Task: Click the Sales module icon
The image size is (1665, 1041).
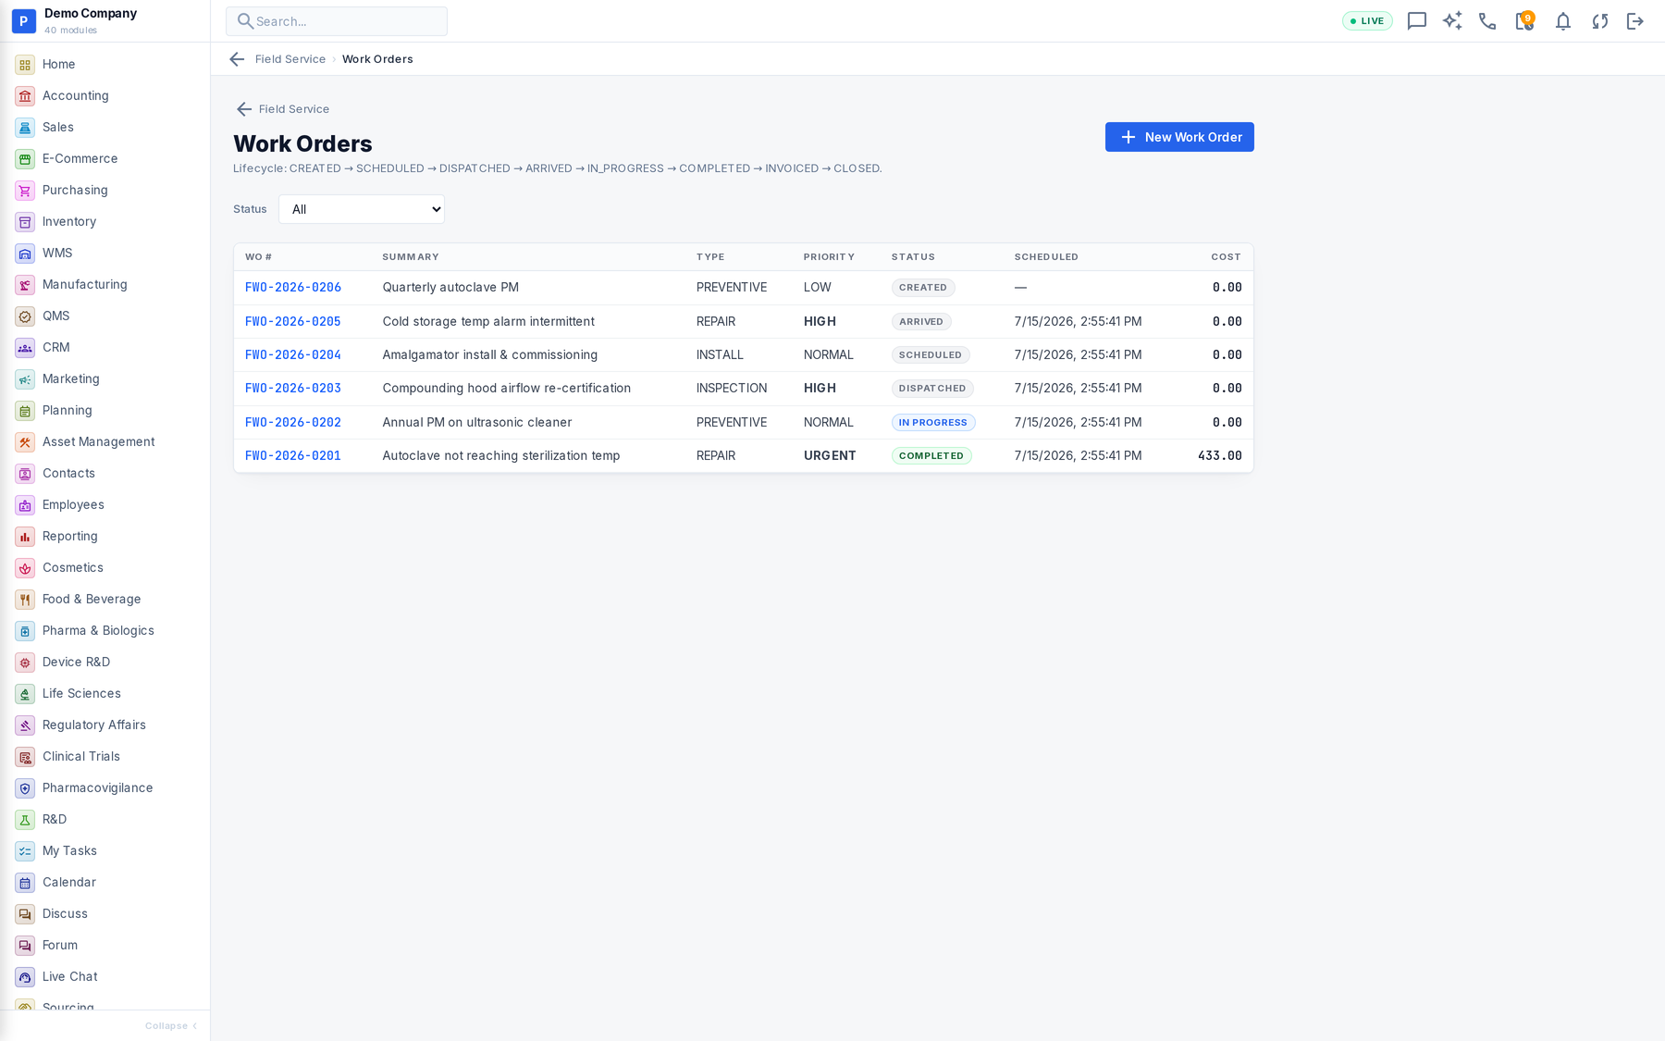Action: click(25, 128)
